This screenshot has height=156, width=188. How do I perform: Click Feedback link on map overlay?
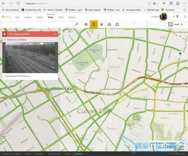click(172, 143)
